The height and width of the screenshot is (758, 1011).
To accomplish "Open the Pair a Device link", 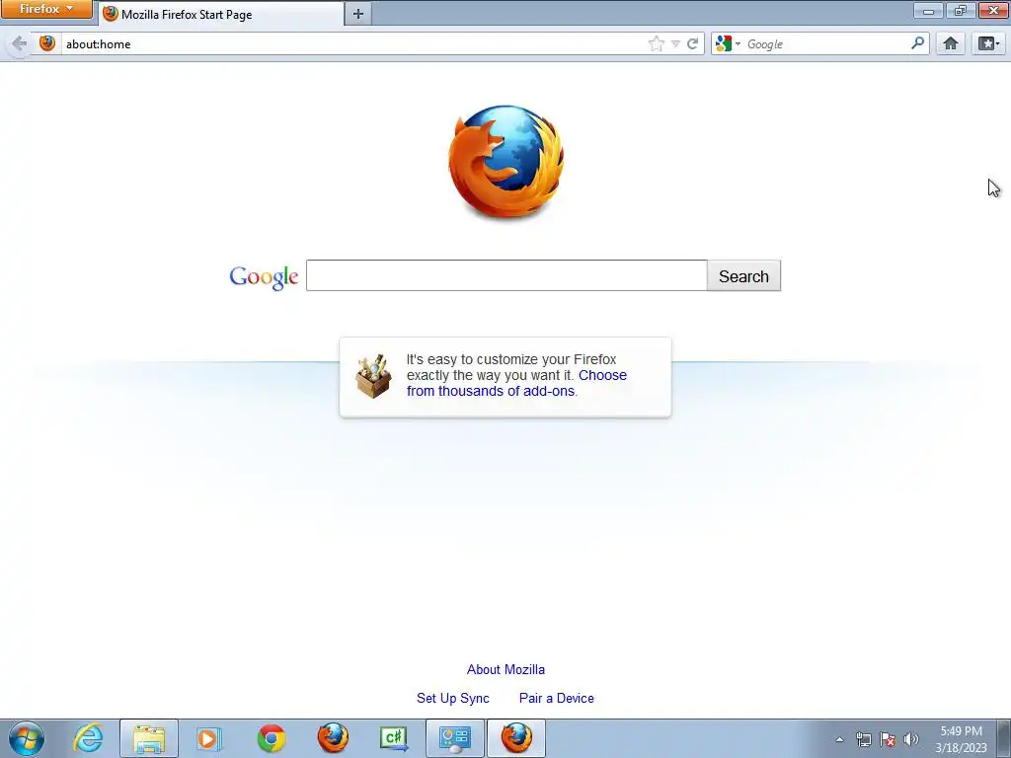I will pyautogui.click(x=557, y=698).
